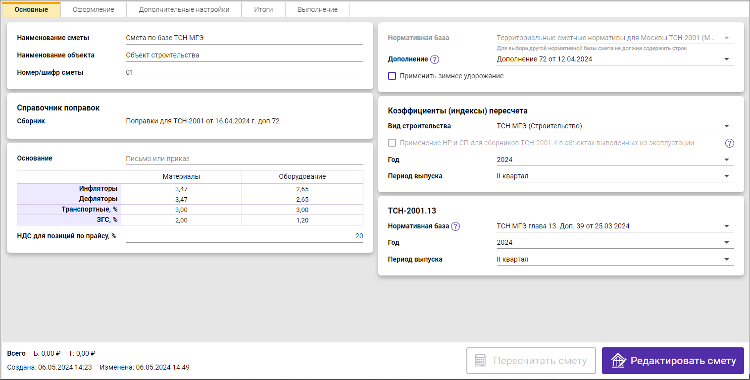
Task: Focus the Основание field Письмо или приказ
Action: pyautogui.click(x=244, y=159)
